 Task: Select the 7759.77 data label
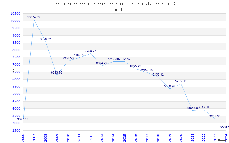[90, 51]
